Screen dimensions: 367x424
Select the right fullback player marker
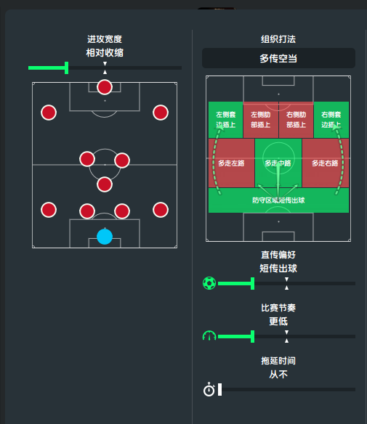click(x=161, y=210)
